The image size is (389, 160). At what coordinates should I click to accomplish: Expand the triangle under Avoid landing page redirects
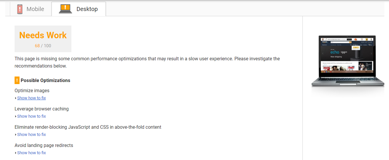16,153
